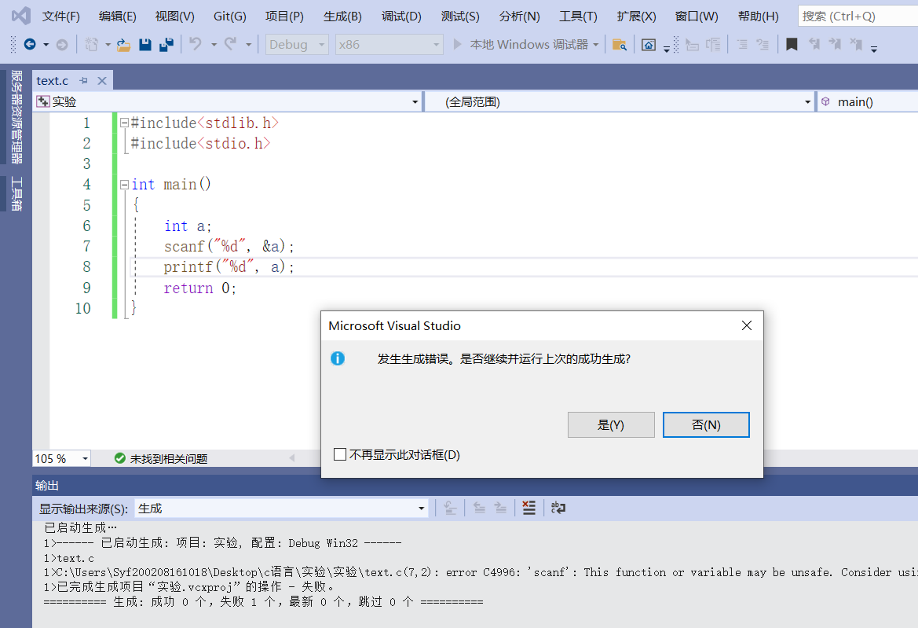Open the 文件(F) menu
Image resolution: width=918 pixels, height=628 pixels.
[x=61, y=17]
